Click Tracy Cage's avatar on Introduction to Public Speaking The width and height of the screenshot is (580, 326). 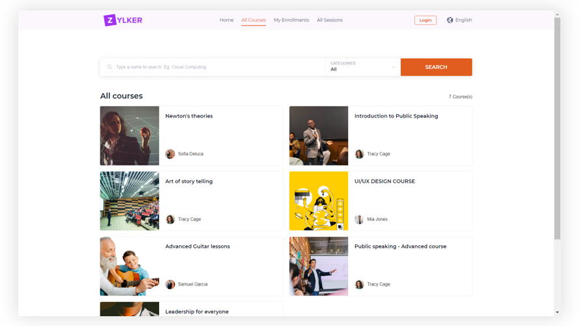359,154
